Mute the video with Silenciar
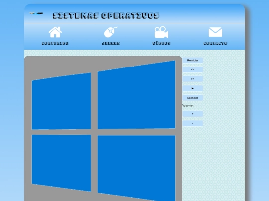269x201 pixels. click(192, 98)
